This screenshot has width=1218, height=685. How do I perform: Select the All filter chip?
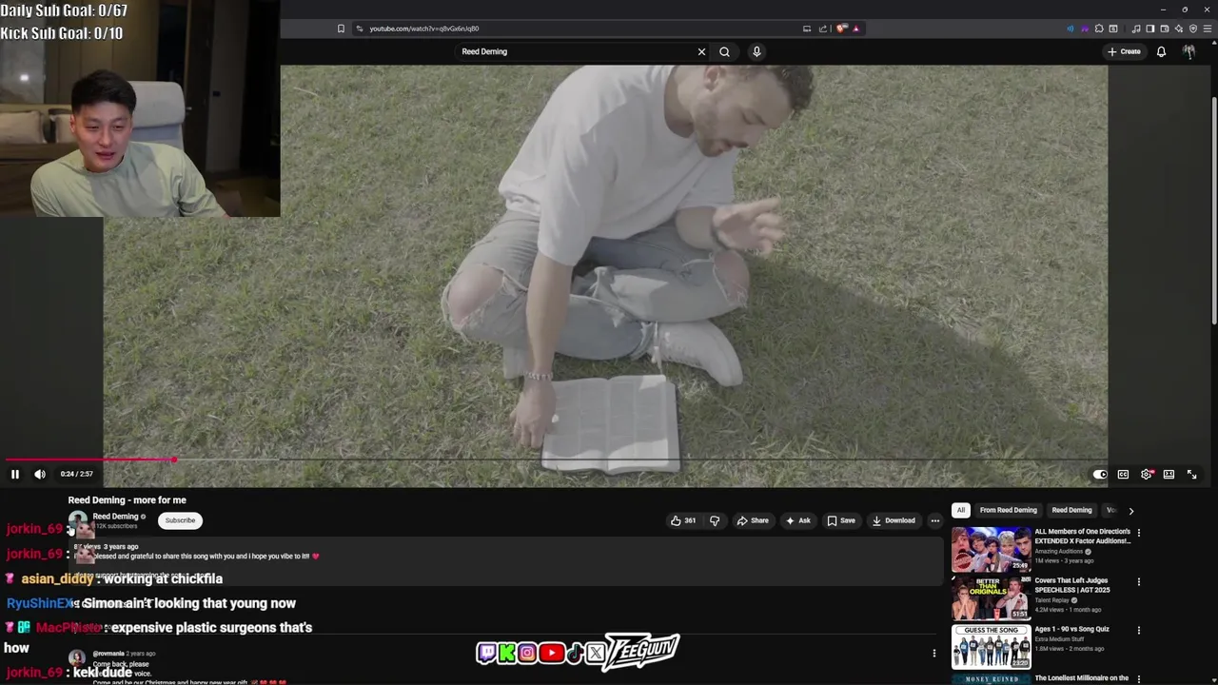point(961,510)
